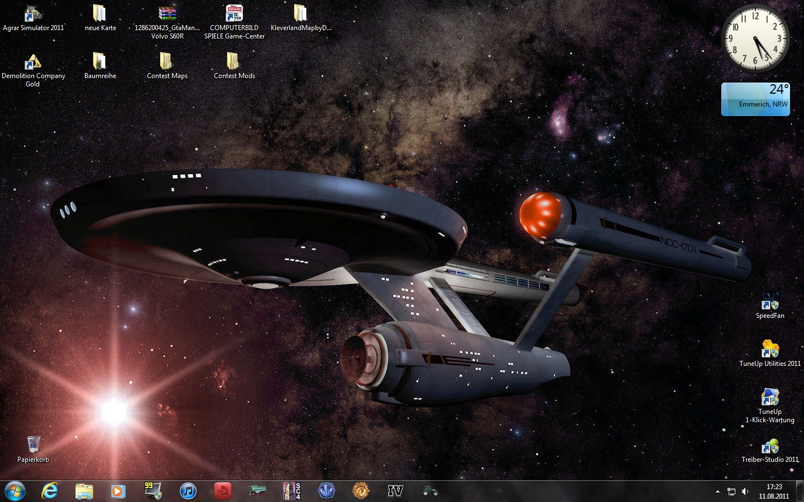The image size is (804, 502).
Task: Expand the hidden system tray icons
Action: point(717,491)
